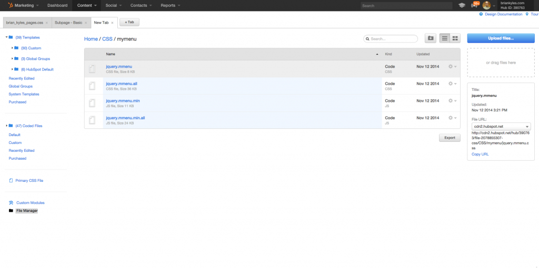Go to CSS breadcrumb

[x=107, y=39]
